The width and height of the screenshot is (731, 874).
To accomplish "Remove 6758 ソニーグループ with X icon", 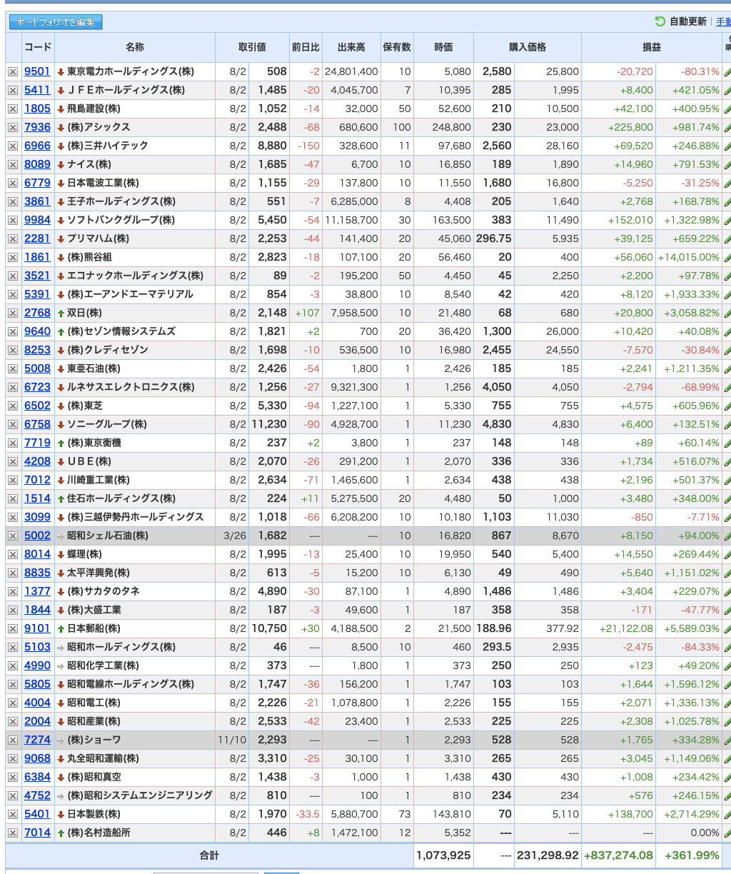I will click(13, 424).
